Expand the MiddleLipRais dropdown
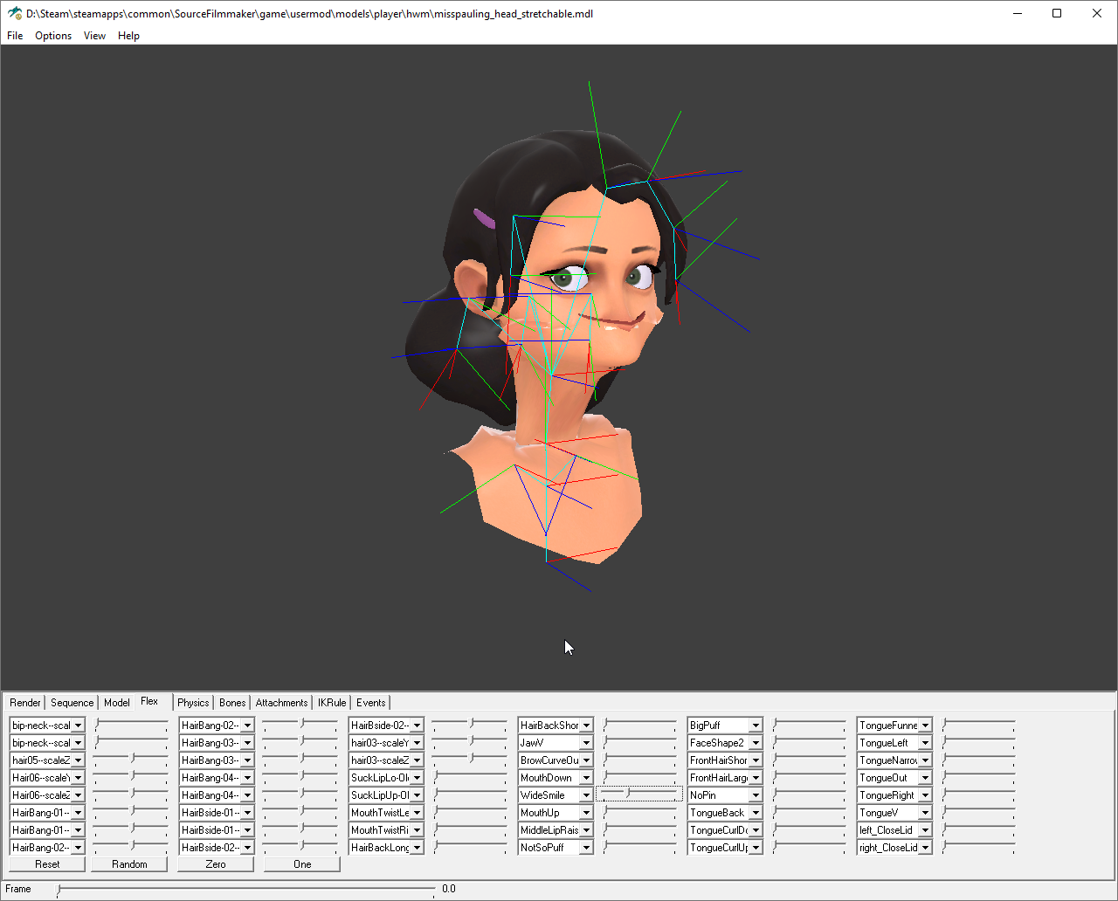The height and width of the screenshot is (901, 1118). pyautogui.click(x=586, y=830)
